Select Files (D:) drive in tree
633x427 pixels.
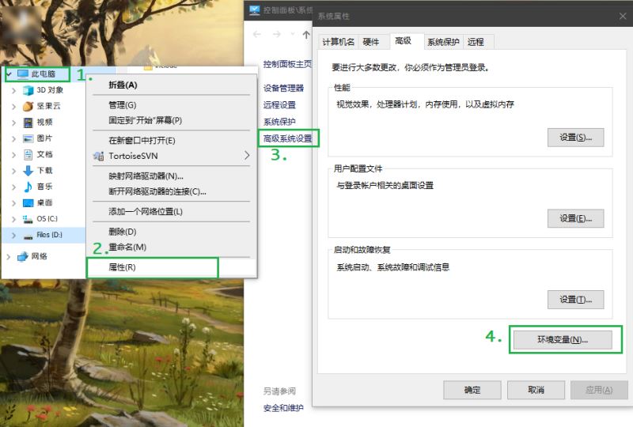pyautogui.click(x=49, y=235)
